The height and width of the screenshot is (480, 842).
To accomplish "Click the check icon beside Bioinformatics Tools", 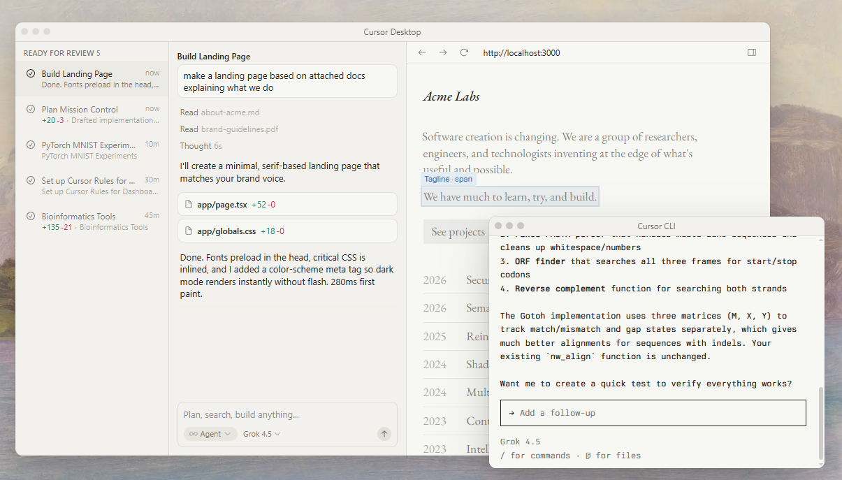I will coord(31,217).
